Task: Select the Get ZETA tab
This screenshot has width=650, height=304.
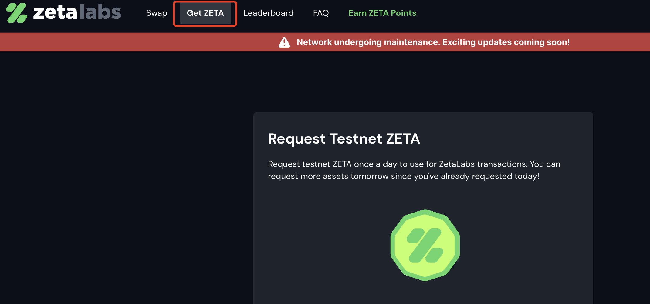Action: 205,13
